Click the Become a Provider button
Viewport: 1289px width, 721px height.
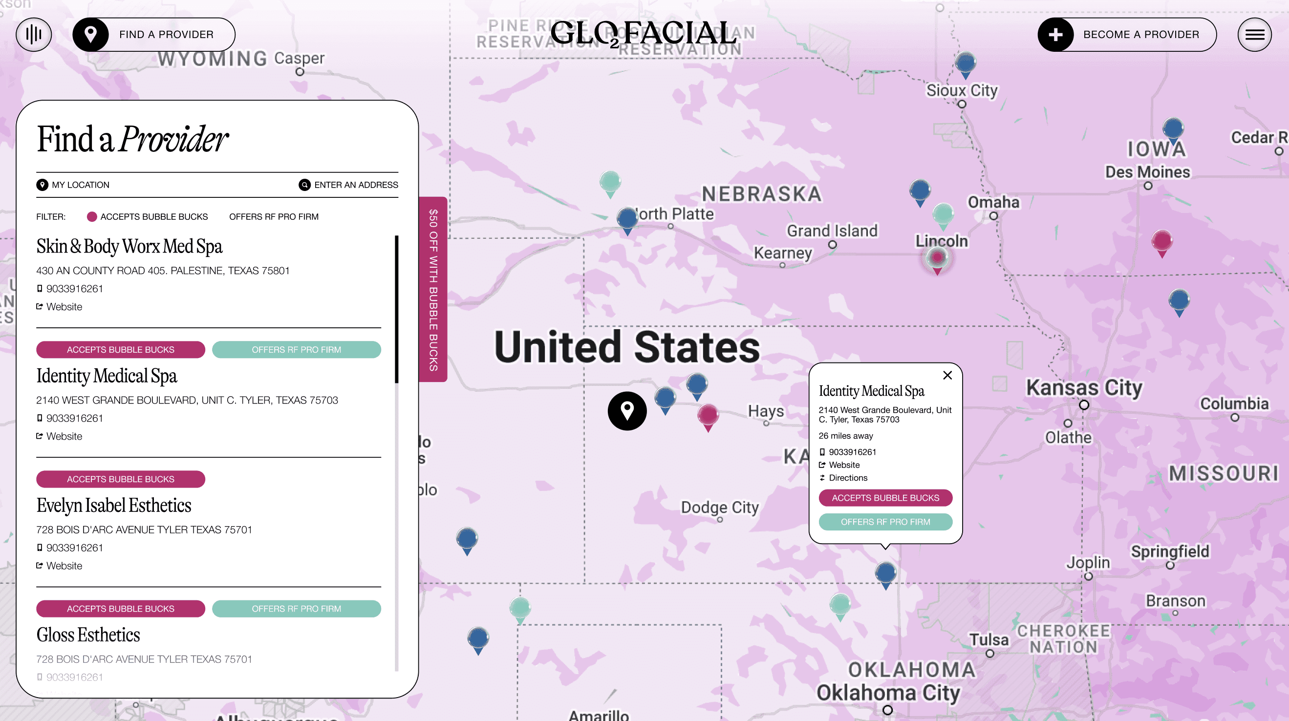point(1127,35)
